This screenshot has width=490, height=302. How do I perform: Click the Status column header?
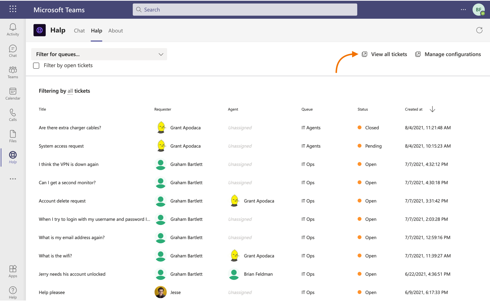(x=363, y=109)
